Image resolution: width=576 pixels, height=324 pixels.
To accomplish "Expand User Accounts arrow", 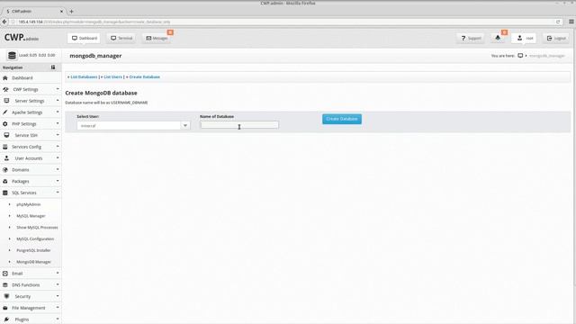I will coord(58,158).
